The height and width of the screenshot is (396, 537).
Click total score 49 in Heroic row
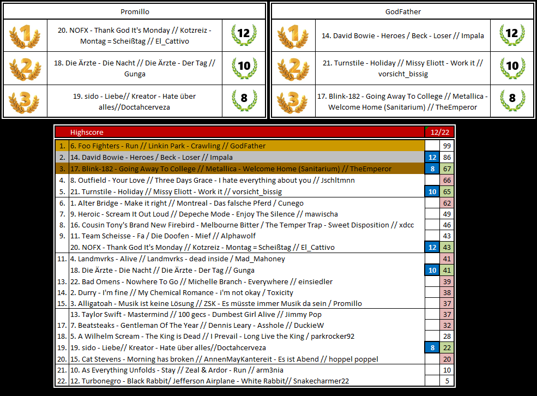tap(447, 214)
